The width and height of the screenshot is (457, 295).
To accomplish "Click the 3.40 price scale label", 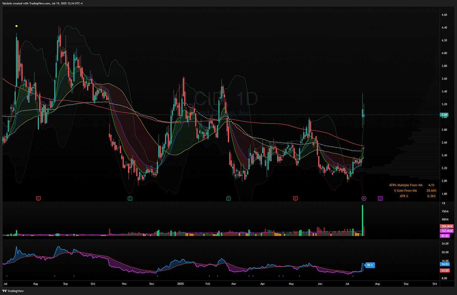I will [444, 91].
